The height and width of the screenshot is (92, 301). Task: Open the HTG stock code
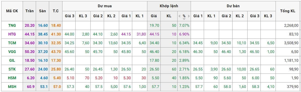[12, 34]
